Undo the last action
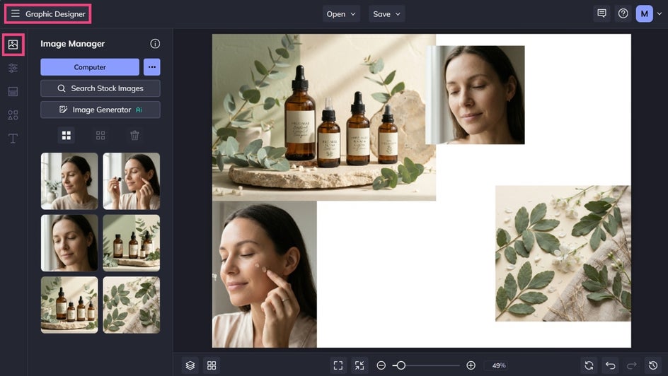The image size is (668, 376). point(611,365)
